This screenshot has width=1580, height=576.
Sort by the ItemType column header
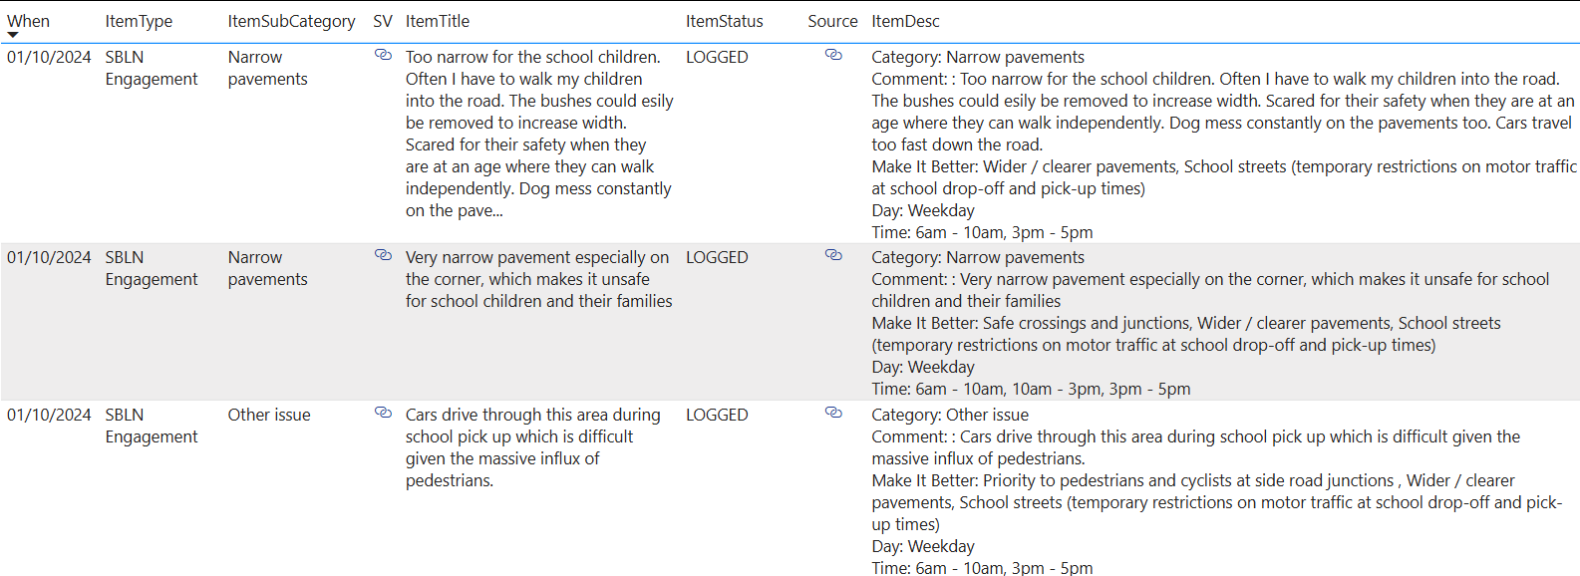[139, 21]
